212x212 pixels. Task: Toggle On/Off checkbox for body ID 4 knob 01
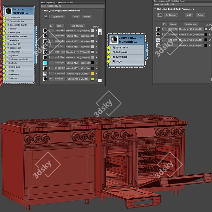pyautogui.click(x=97, y=47)
